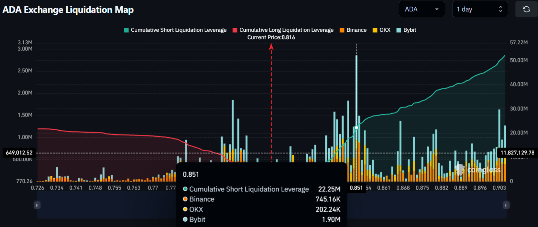Click the 0.889 x-axis label
The image size is (538, 227).
tap(461, 188)
